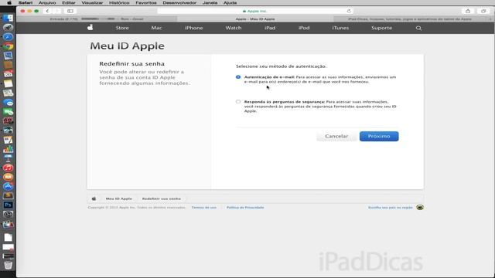Viewport: 495px width, 278px height.
Task: Open the orange iBooks icon in Dock
Action: (9, 177)
